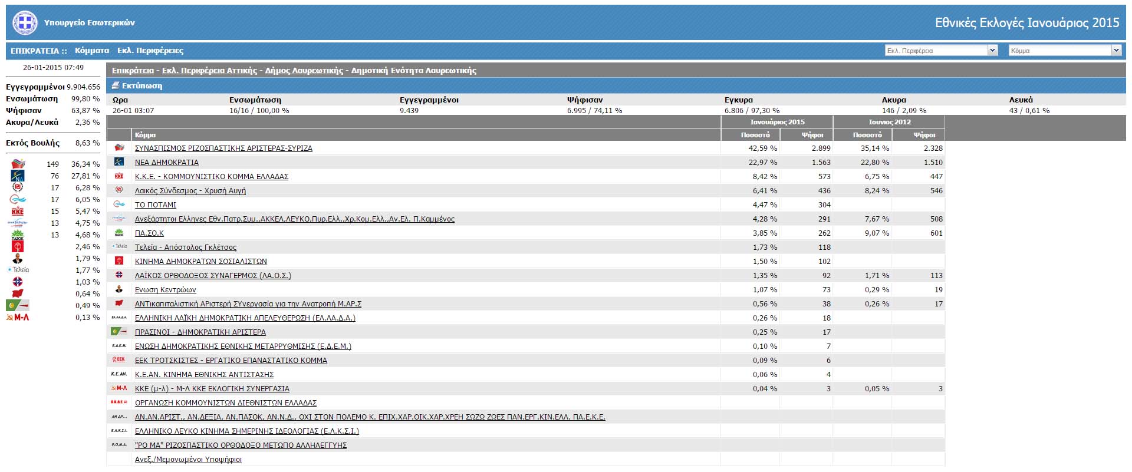Open the ΕΛΛΗΝΙΚΗ ΛΑΪΚΗ ΔΗΜΟΚΡΑΤΙΚΗ ΑΠΕΛΕΥΘΕΡΩΣΗ link
Screen dimensions: 1132x472
tap(245, 318)
